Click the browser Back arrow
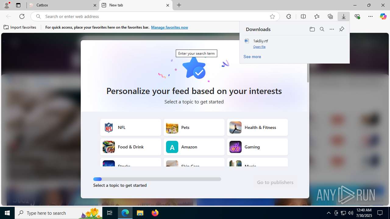Image resolution: width=390 pixels, height=219 pixels. [x=9, y=16]
